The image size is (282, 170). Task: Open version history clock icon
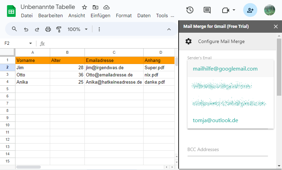(x=190, y=10)
